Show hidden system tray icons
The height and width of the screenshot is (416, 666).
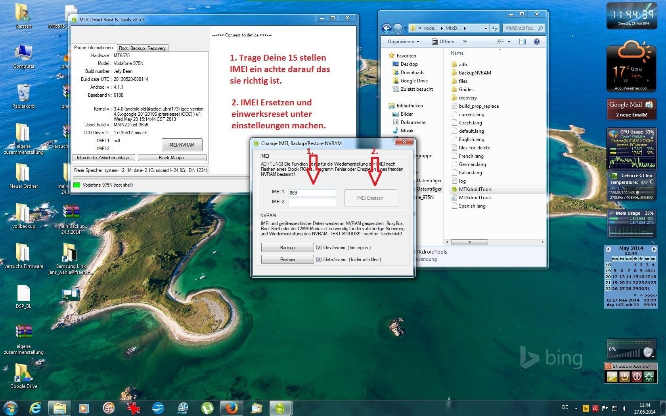pyautogui.click(x=576, y=408)
